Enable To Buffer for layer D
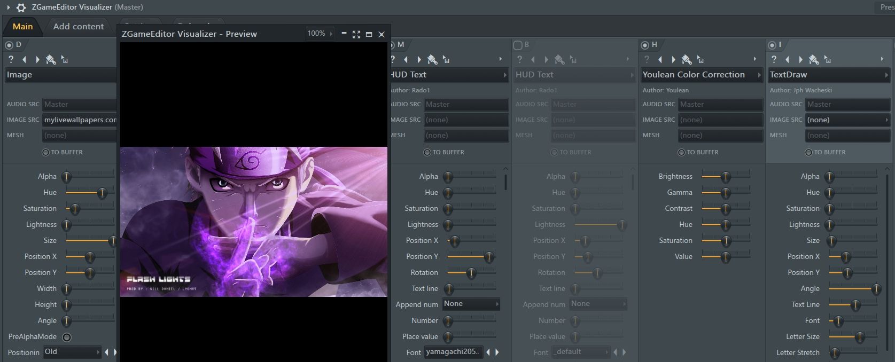This screenshot has height=362, width=895. (45, 152)
